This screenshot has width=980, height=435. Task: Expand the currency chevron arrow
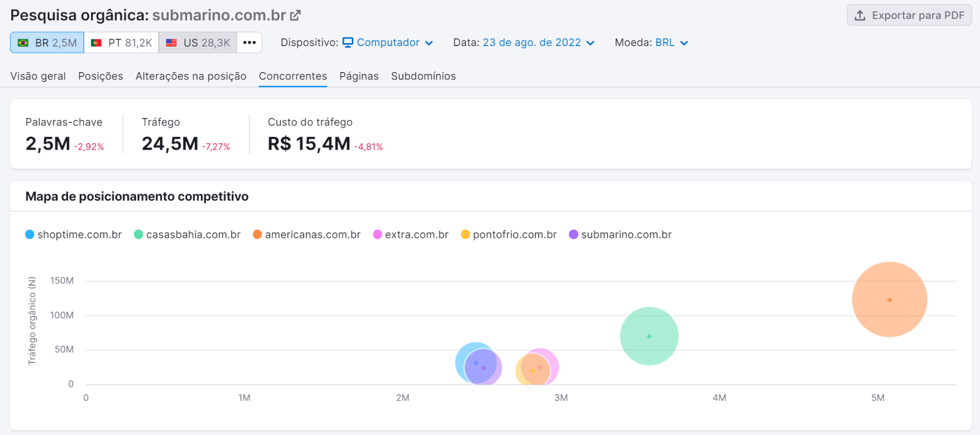click(684, 43)
